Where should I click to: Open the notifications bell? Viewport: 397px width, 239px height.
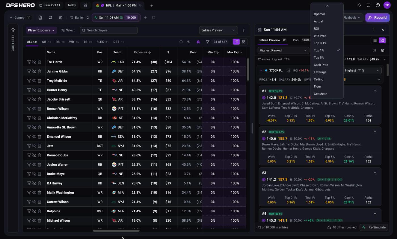click(x=359, y=5)
